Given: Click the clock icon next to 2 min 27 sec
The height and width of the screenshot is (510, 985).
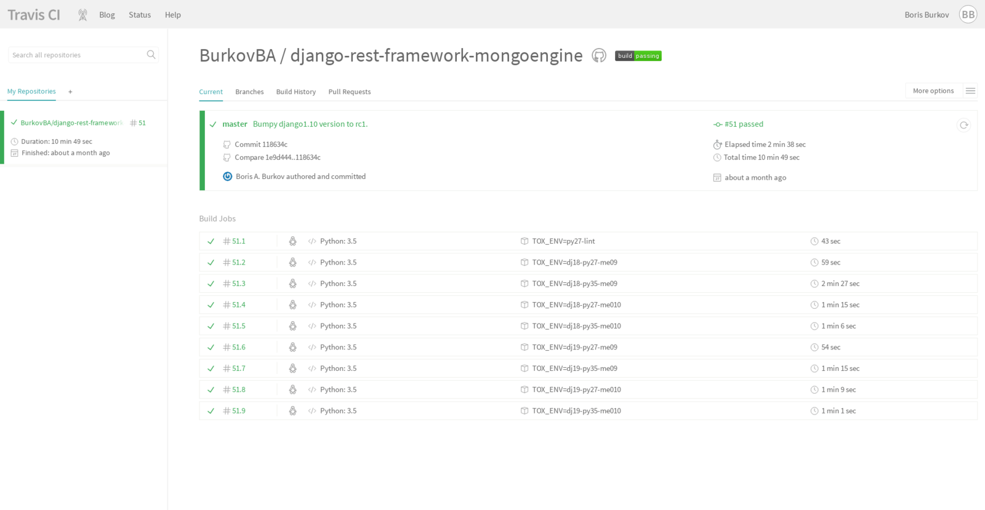Looking at the screenshot, I should click(814, 284).
